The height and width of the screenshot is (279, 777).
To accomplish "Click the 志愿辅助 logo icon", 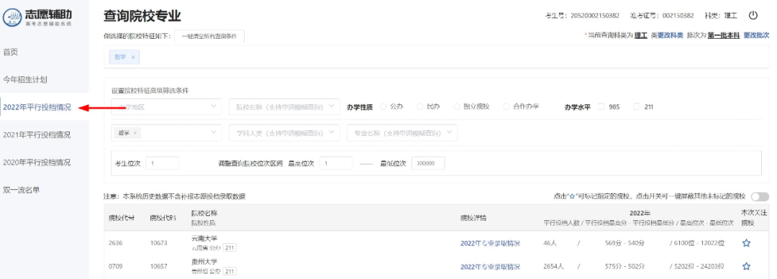I will (x=12, y=17).
